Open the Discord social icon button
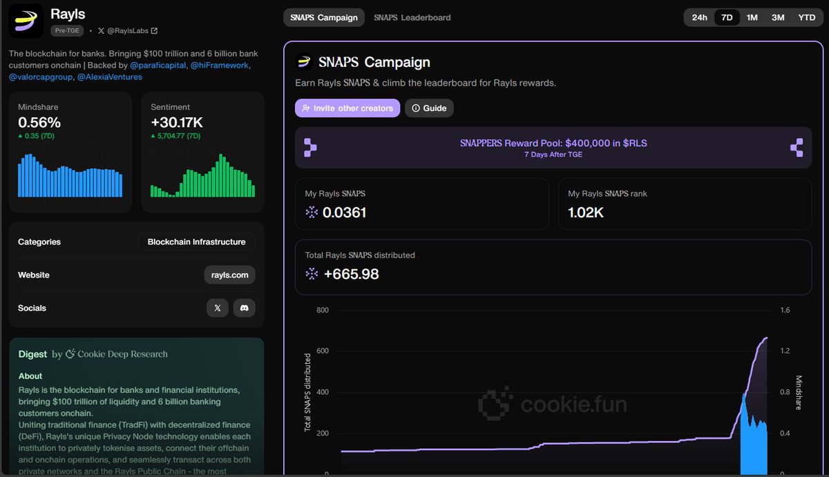Screen dimensions: 829x477 (x=244, y=308)
